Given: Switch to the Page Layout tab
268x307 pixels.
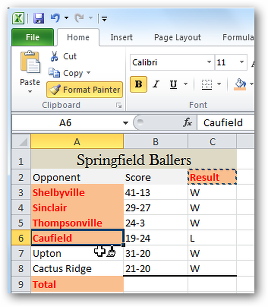Looking at the screenshot, I should coord(177,37).
